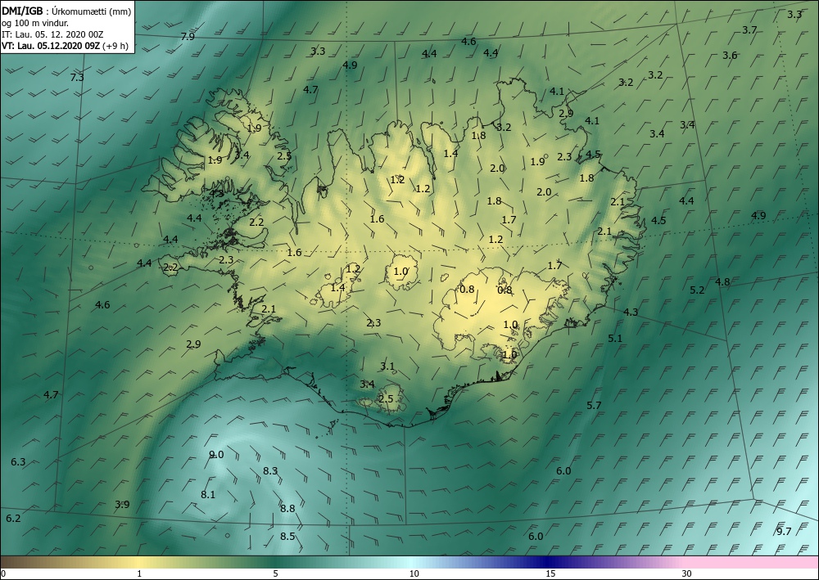
Task: Click the 6.2 value on the map
Action: click(x=13, y=518)
